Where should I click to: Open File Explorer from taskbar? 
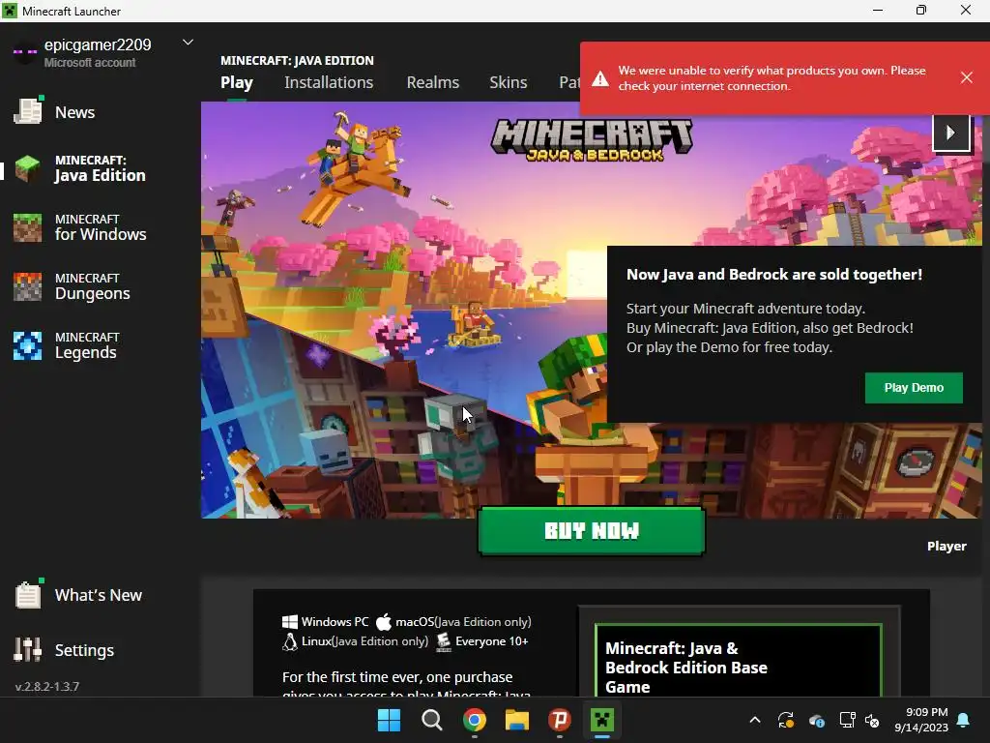(517, 720)
